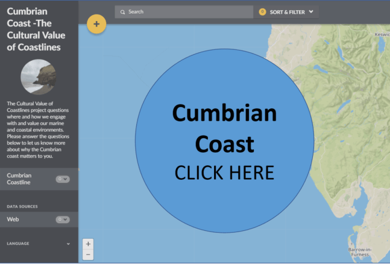Expand the Web data source count
Screen dimensions: 390x264
click(x=63, y=219)
